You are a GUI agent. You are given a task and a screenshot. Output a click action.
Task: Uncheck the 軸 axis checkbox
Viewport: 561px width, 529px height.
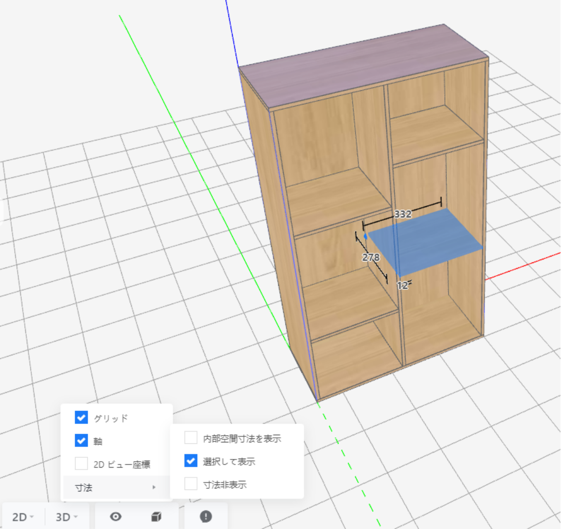click(81, 440)
